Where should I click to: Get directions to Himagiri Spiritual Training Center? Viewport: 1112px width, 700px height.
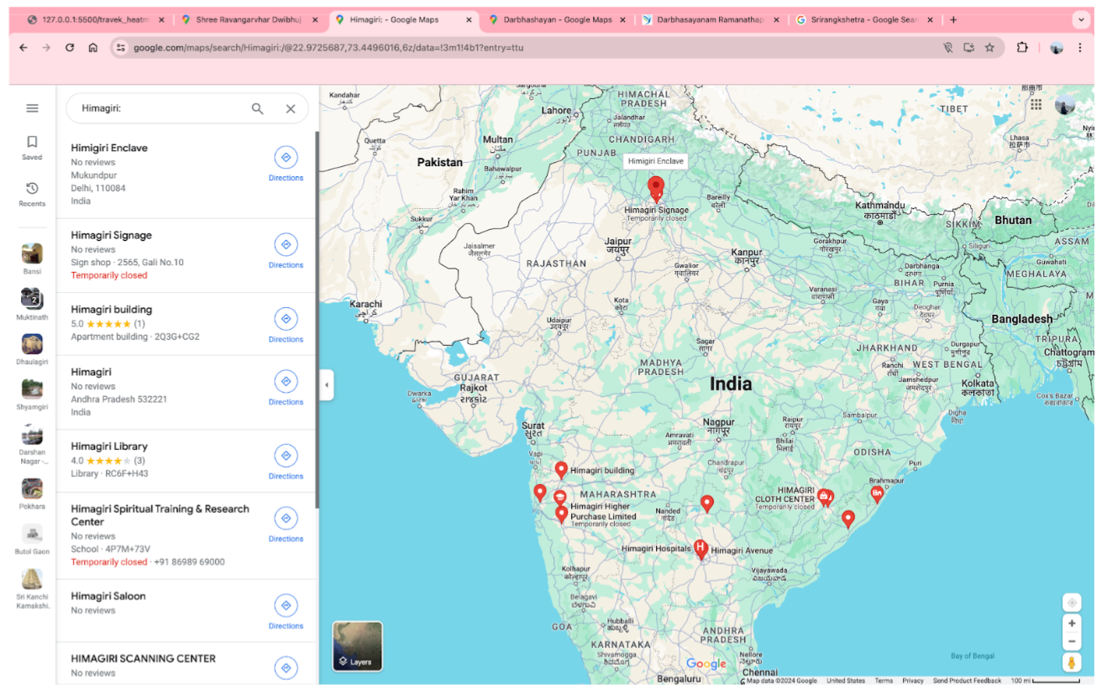[286, 525]
